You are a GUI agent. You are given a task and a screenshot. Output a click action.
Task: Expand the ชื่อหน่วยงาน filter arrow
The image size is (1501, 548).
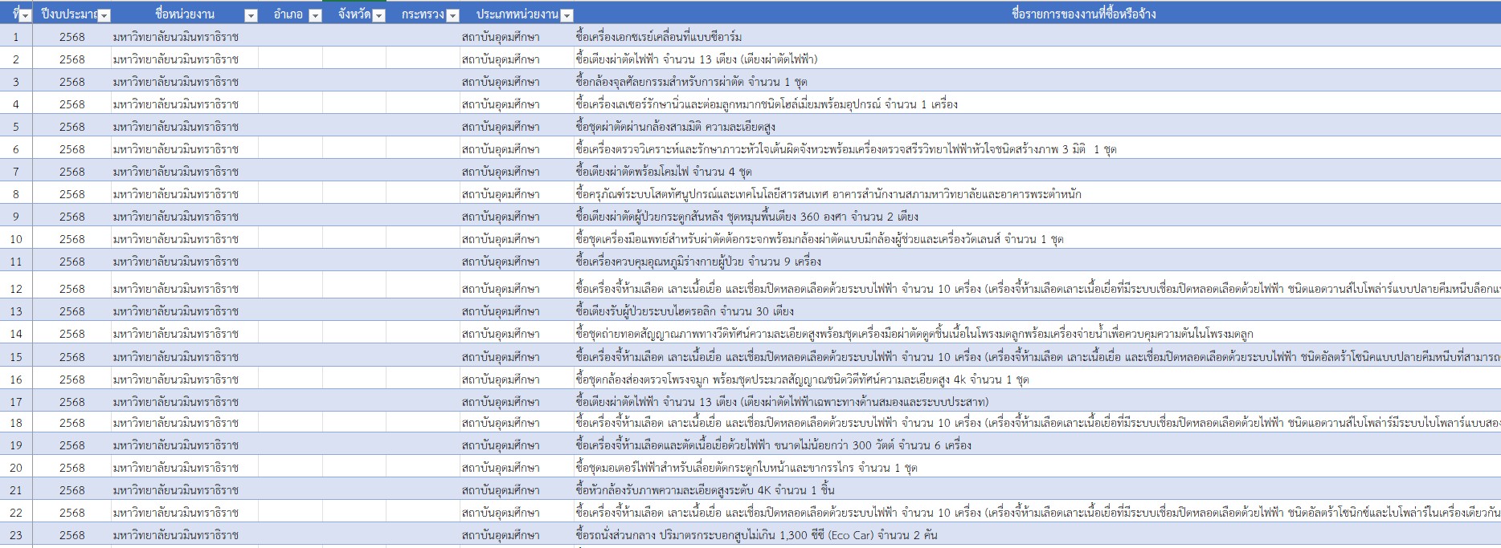(x=251, y=15)
